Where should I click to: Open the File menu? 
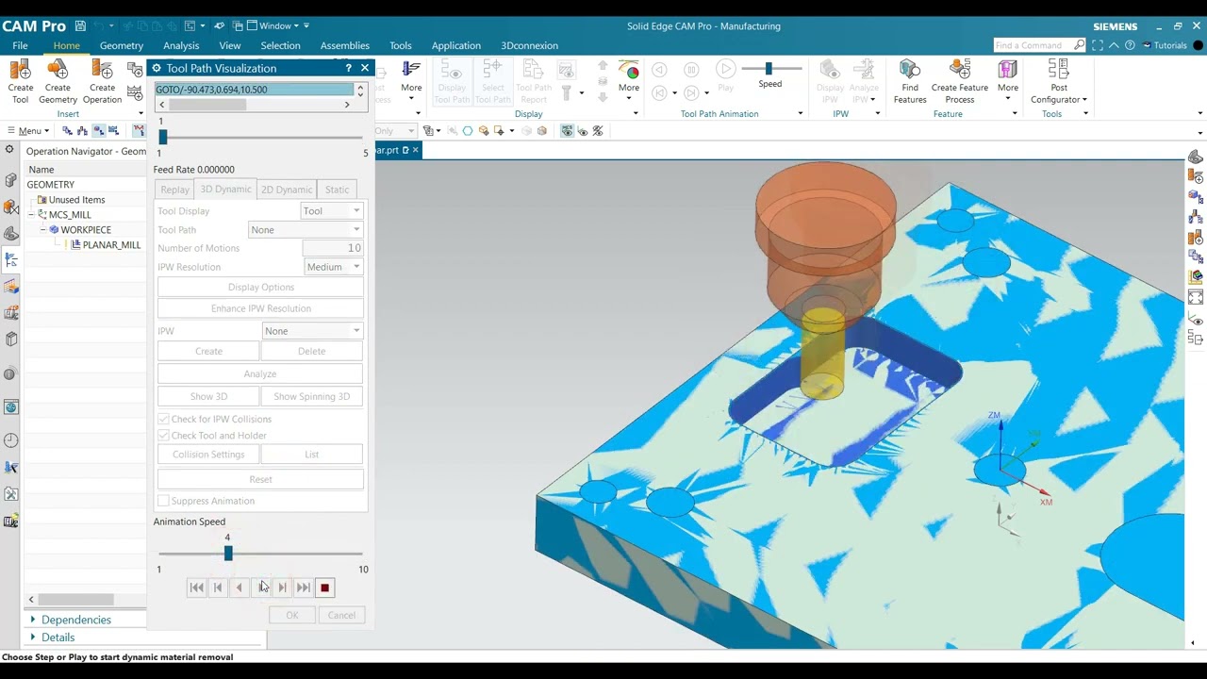[20, 45]
